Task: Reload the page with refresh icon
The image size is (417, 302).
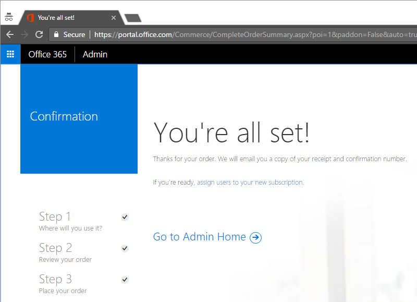Action: [39, 34]
